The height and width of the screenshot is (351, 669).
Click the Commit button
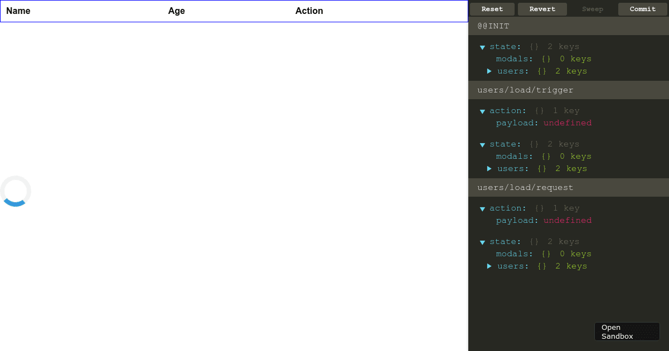642,9
